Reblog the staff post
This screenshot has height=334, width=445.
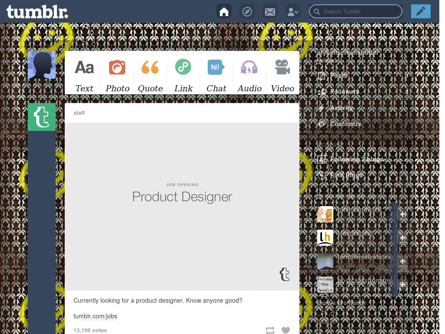pyautogui.click(x=270, y=330)
